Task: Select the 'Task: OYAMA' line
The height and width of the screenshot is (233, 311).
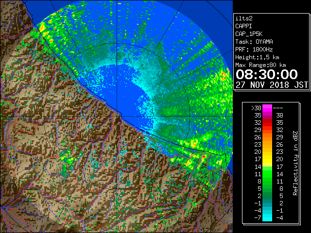Action: tap(254, 42)
